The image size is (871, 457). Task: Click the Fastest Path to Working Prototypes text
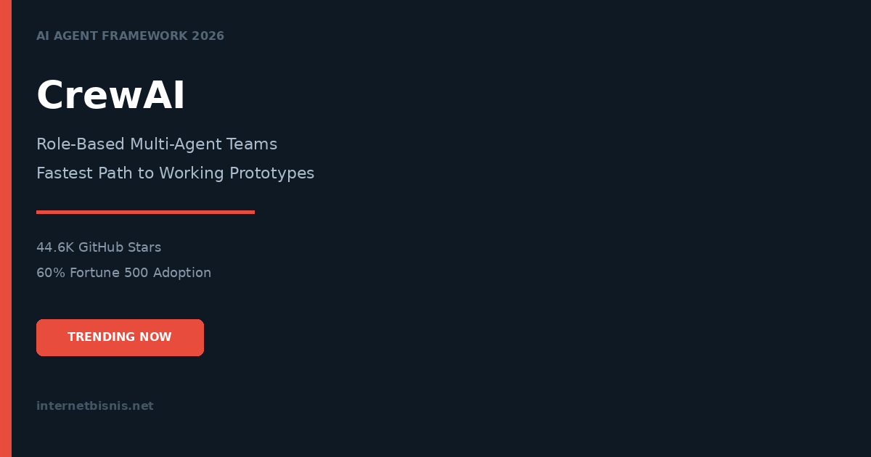coord(175,173)
